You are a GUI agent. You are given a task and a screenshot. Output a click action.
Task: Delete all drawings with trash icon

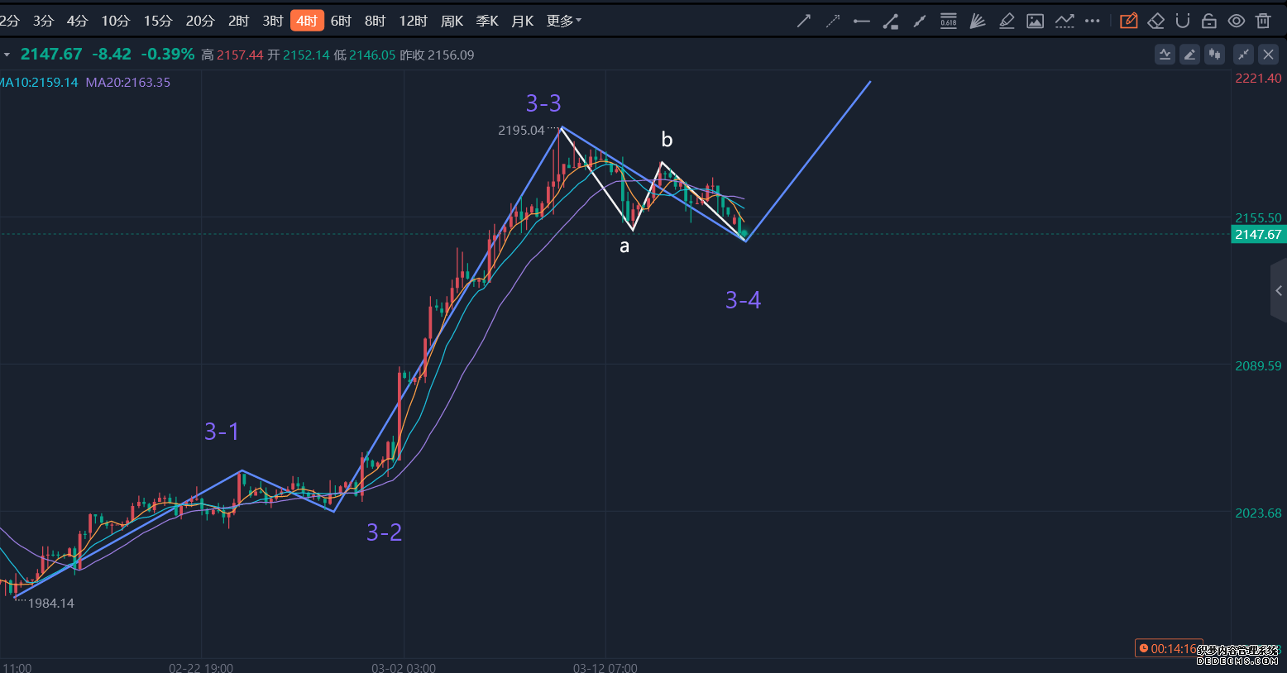point(1262,21)
